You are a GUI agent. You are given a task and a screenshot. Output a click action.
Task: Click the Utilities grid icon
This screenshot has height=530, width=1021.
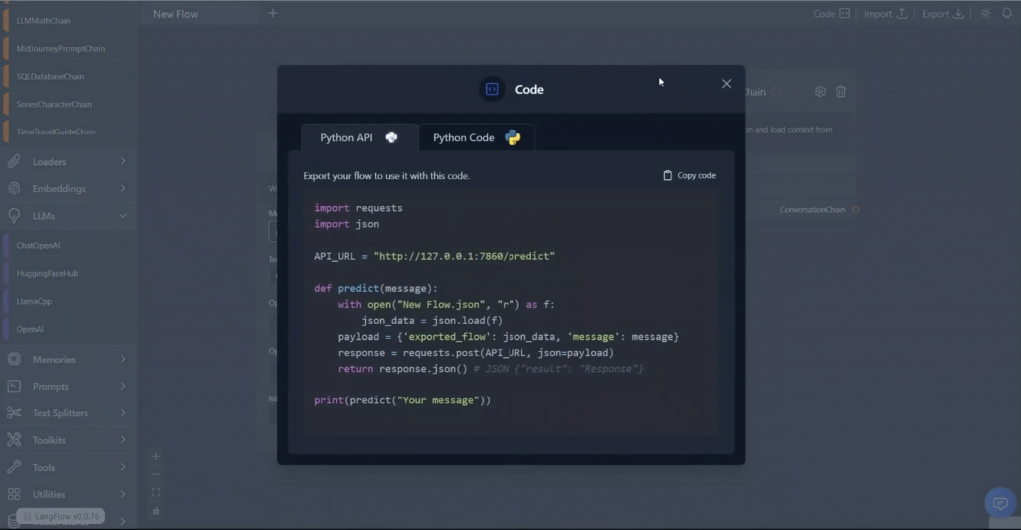point(14,495)
